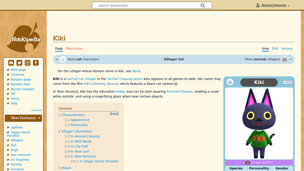Open the Nookipedia Instagram icon
The width and height of the screenshot is (304, 171).
[x=28, y=63]
